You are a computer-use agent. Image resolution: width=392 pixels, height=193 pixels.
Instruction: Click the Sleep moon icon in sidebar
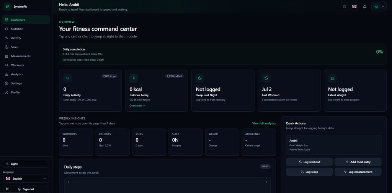tap(7, 47)
